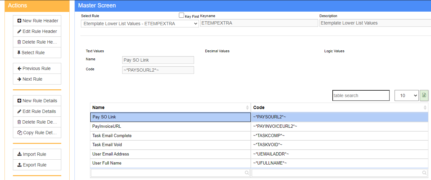
Task: Click Edit Rule Header pencil button
Action: click(x=37, y=31)
